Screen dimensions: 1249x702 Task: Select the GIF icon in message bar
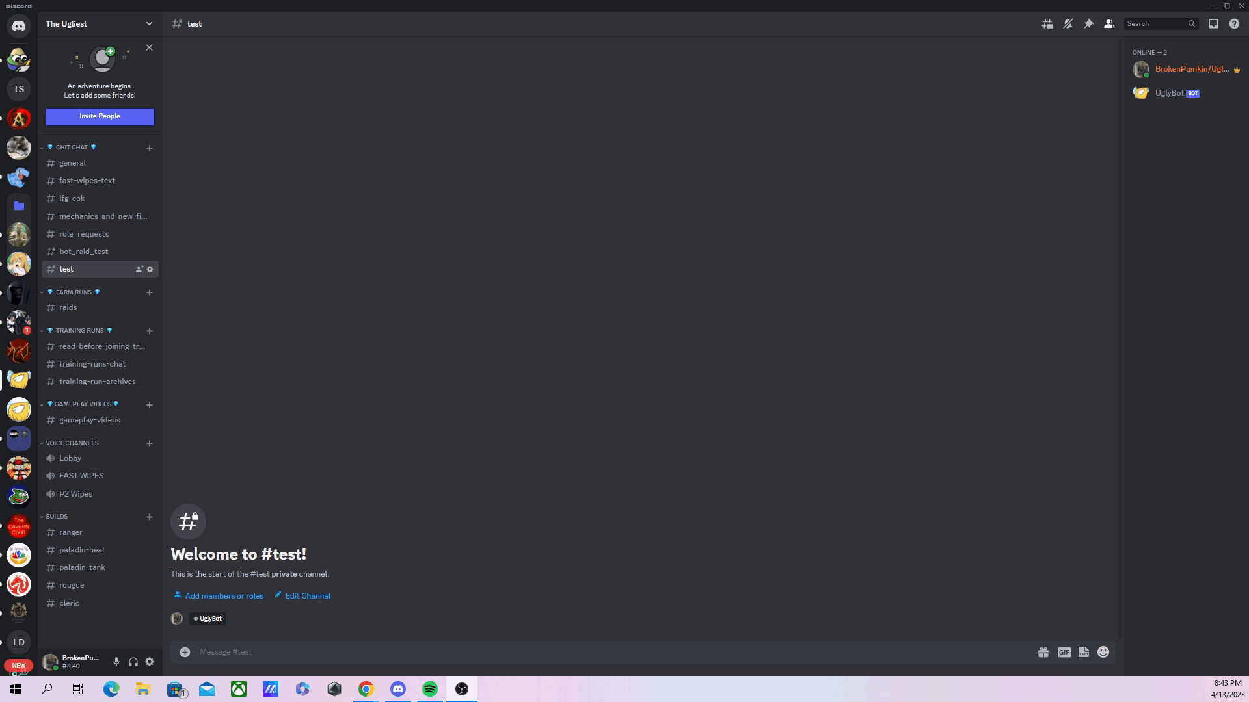1064,653
